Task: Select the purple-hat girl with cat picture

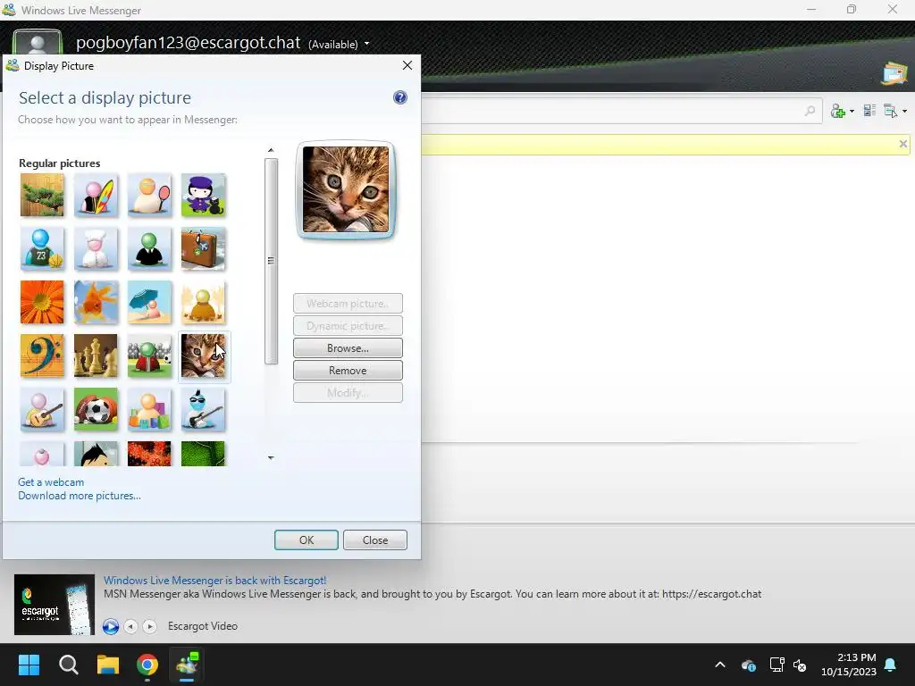Action: (x=203, y=196)
